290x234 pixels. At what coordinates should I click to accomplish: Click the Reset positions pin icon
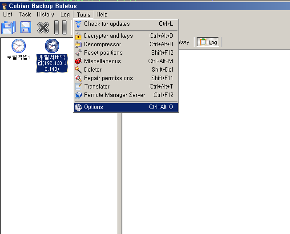click(x=78, y=53)
